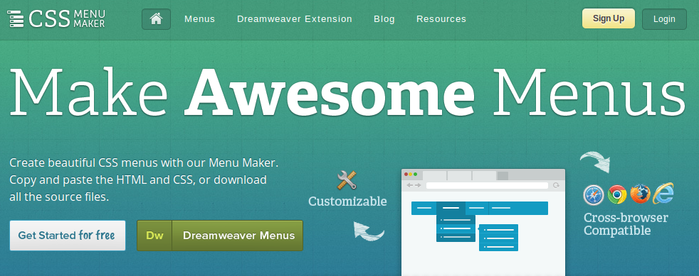Image resolution: width=699 pixels, height=276 pixels.
Task: Click the wrench and ruler Customizable icon
Action: (x=347, y=180)
